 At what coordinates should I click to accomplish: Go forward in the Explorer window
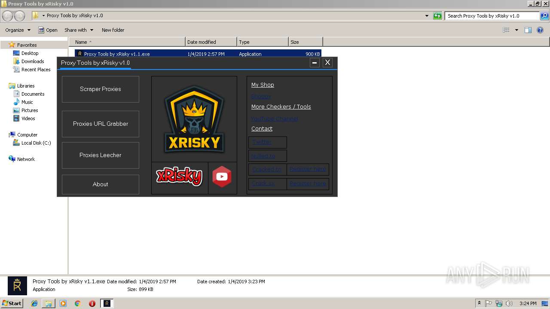tap(20, 16)
